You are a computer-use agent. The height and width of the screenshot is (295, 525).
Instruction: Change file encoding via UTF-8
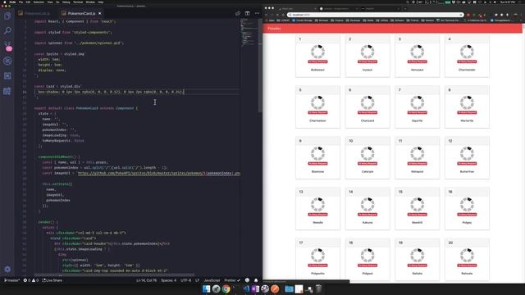pyautogui.click(x=186, y=280)
